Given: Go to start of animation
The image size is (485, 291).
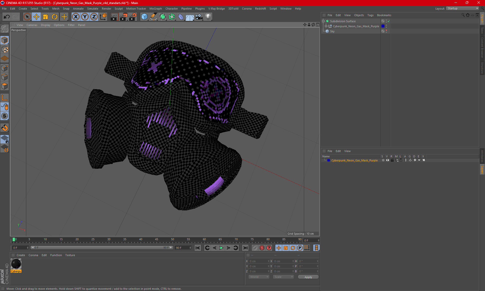Looking at the screenshot, I should click(x=198, y=248).
